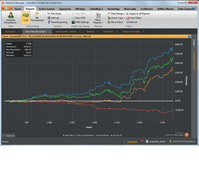Viewport: 199px width, 169px height.
Task: Toggle Non Showdown legend series
Action: [85, 135]
